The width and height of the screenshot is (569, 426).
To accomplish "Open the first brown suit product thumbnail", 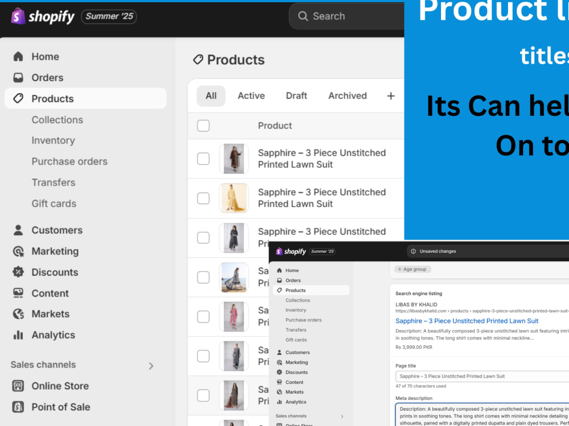I will click(x=234, y=158).
